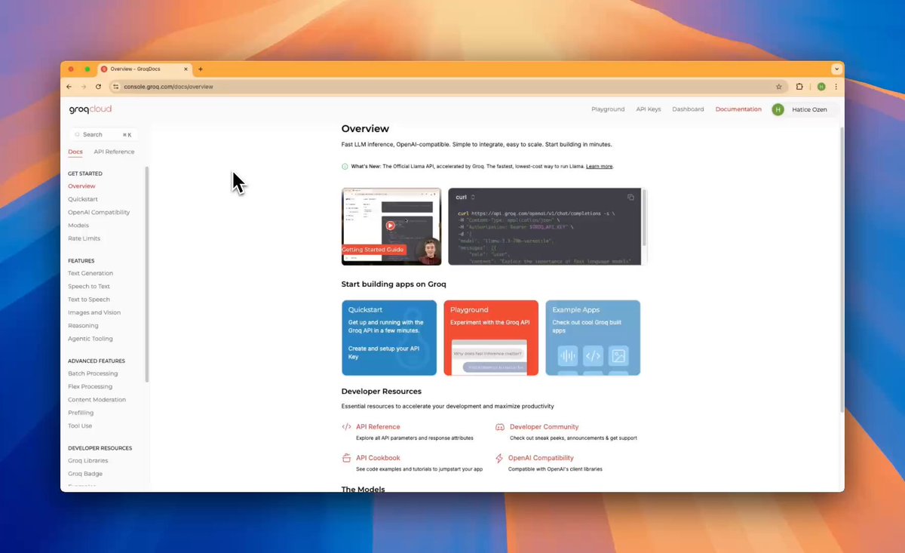Select Overview in the sidebar
The width and height of the screenshot is (905, 553).
pyautogui.click(x=81, y=186)
